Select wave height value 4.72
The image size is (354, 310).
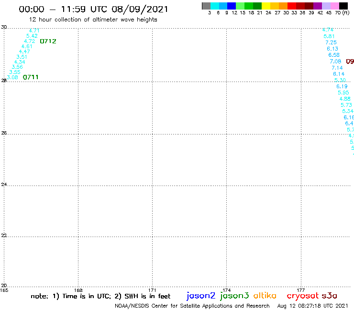29,41
